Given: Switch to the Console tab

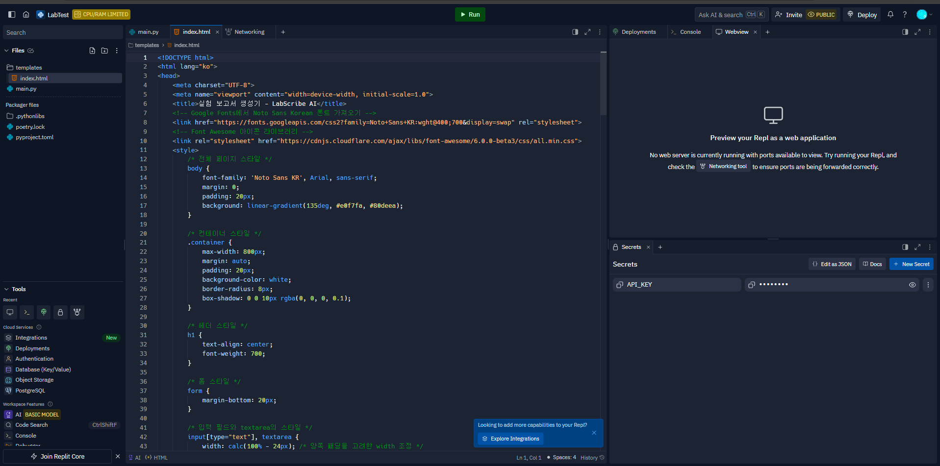Looking at the screenshot, I should pyautogui.click(x=690, y=32).
